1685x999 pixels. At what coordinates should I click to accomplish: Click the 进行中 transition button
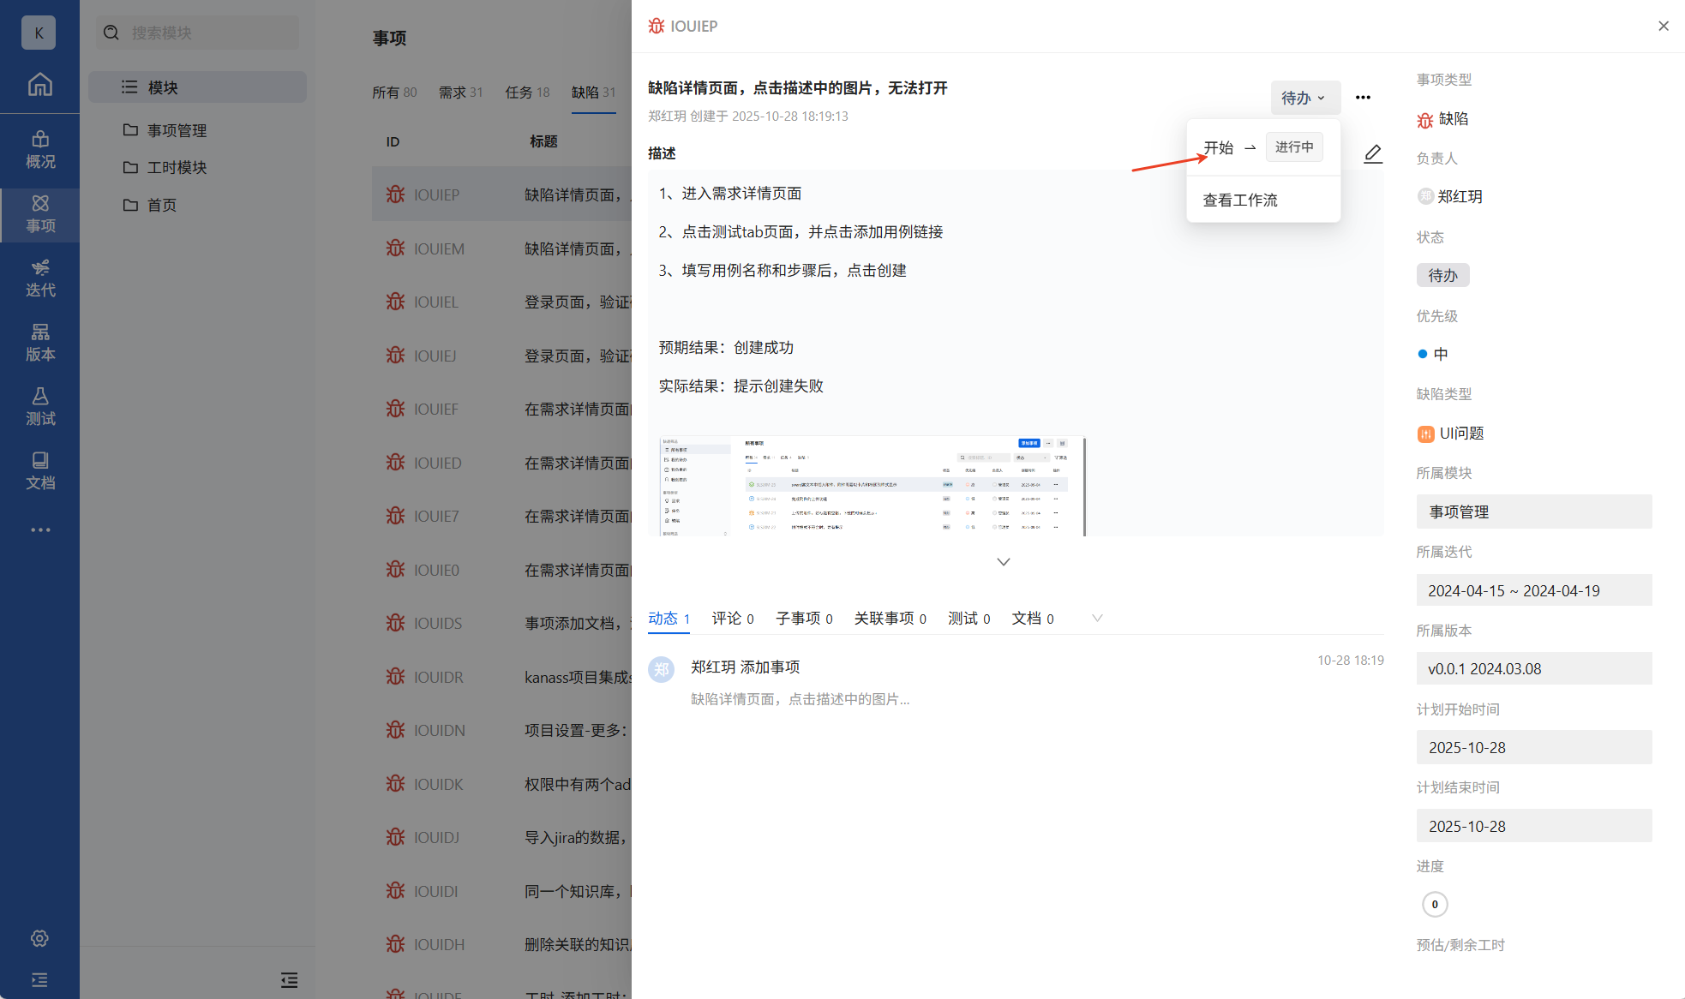click(1293, 147)
